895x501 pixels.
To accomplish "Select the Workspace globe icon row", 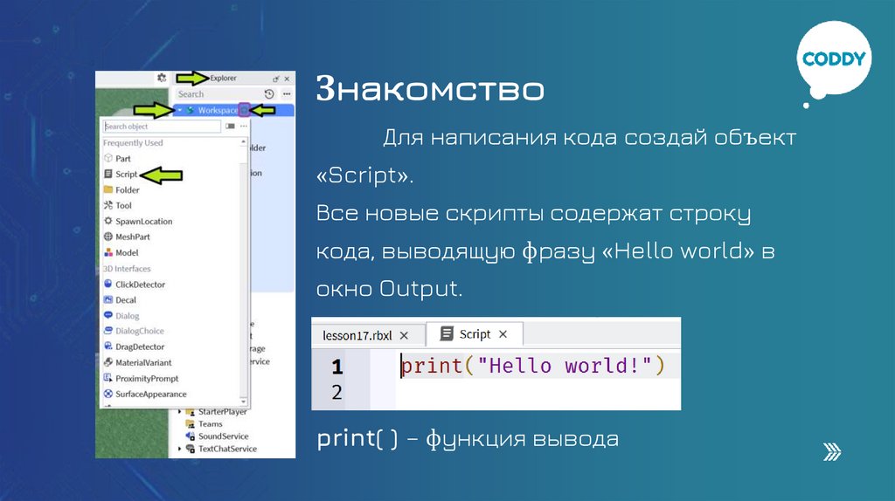I will (191, 110).
